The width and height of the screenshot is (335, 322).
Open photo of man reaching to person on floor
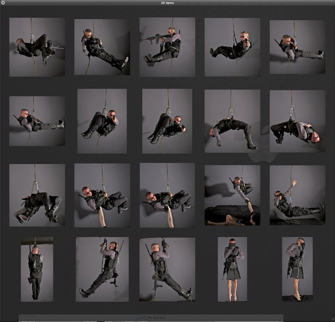[232, 195]
